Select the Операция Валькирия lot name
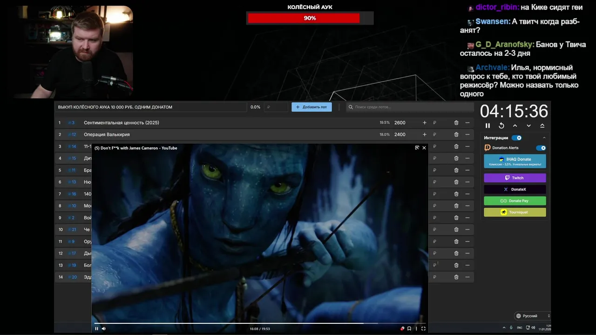This screenshot has height=335, width=596. [x=107, y=134]
